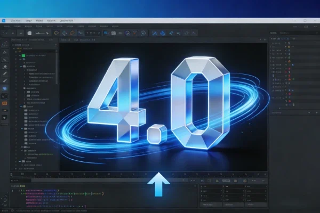
Task: Click the shield icon at bottom of left sidebar
Action: [x=5, y=116]
